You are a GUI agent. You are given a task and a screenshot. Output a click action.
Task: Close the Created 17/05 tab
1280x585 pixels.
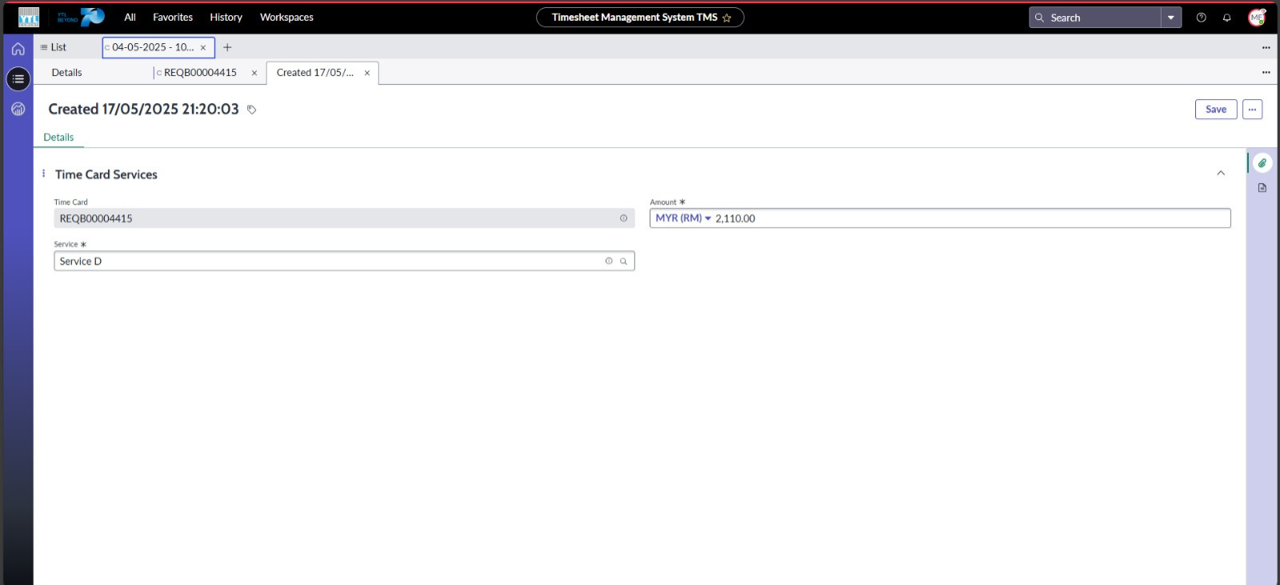pos(367,73)
